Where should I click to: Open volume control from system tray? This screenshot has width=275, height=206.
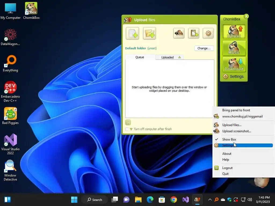[250, 200]
